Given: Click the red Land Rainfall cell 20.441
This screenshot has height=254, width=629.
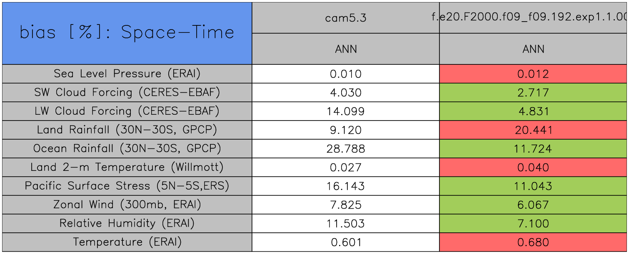Looking at the screenshot, I should tap(533, 130).
